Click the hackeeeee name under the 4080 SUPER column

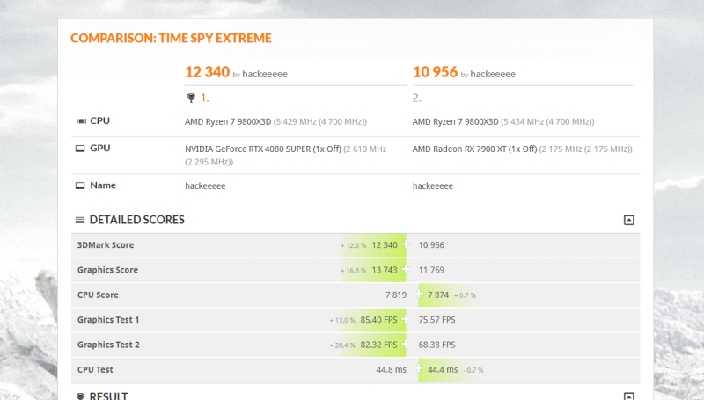[205, 186]
